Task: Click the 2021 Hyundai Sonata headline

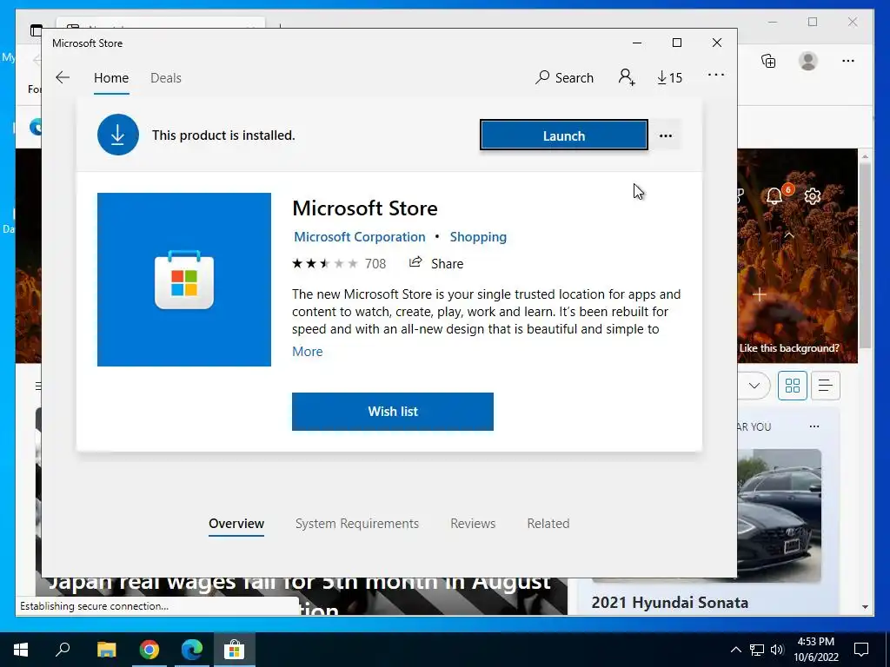Action: click(x=670, y=603)
